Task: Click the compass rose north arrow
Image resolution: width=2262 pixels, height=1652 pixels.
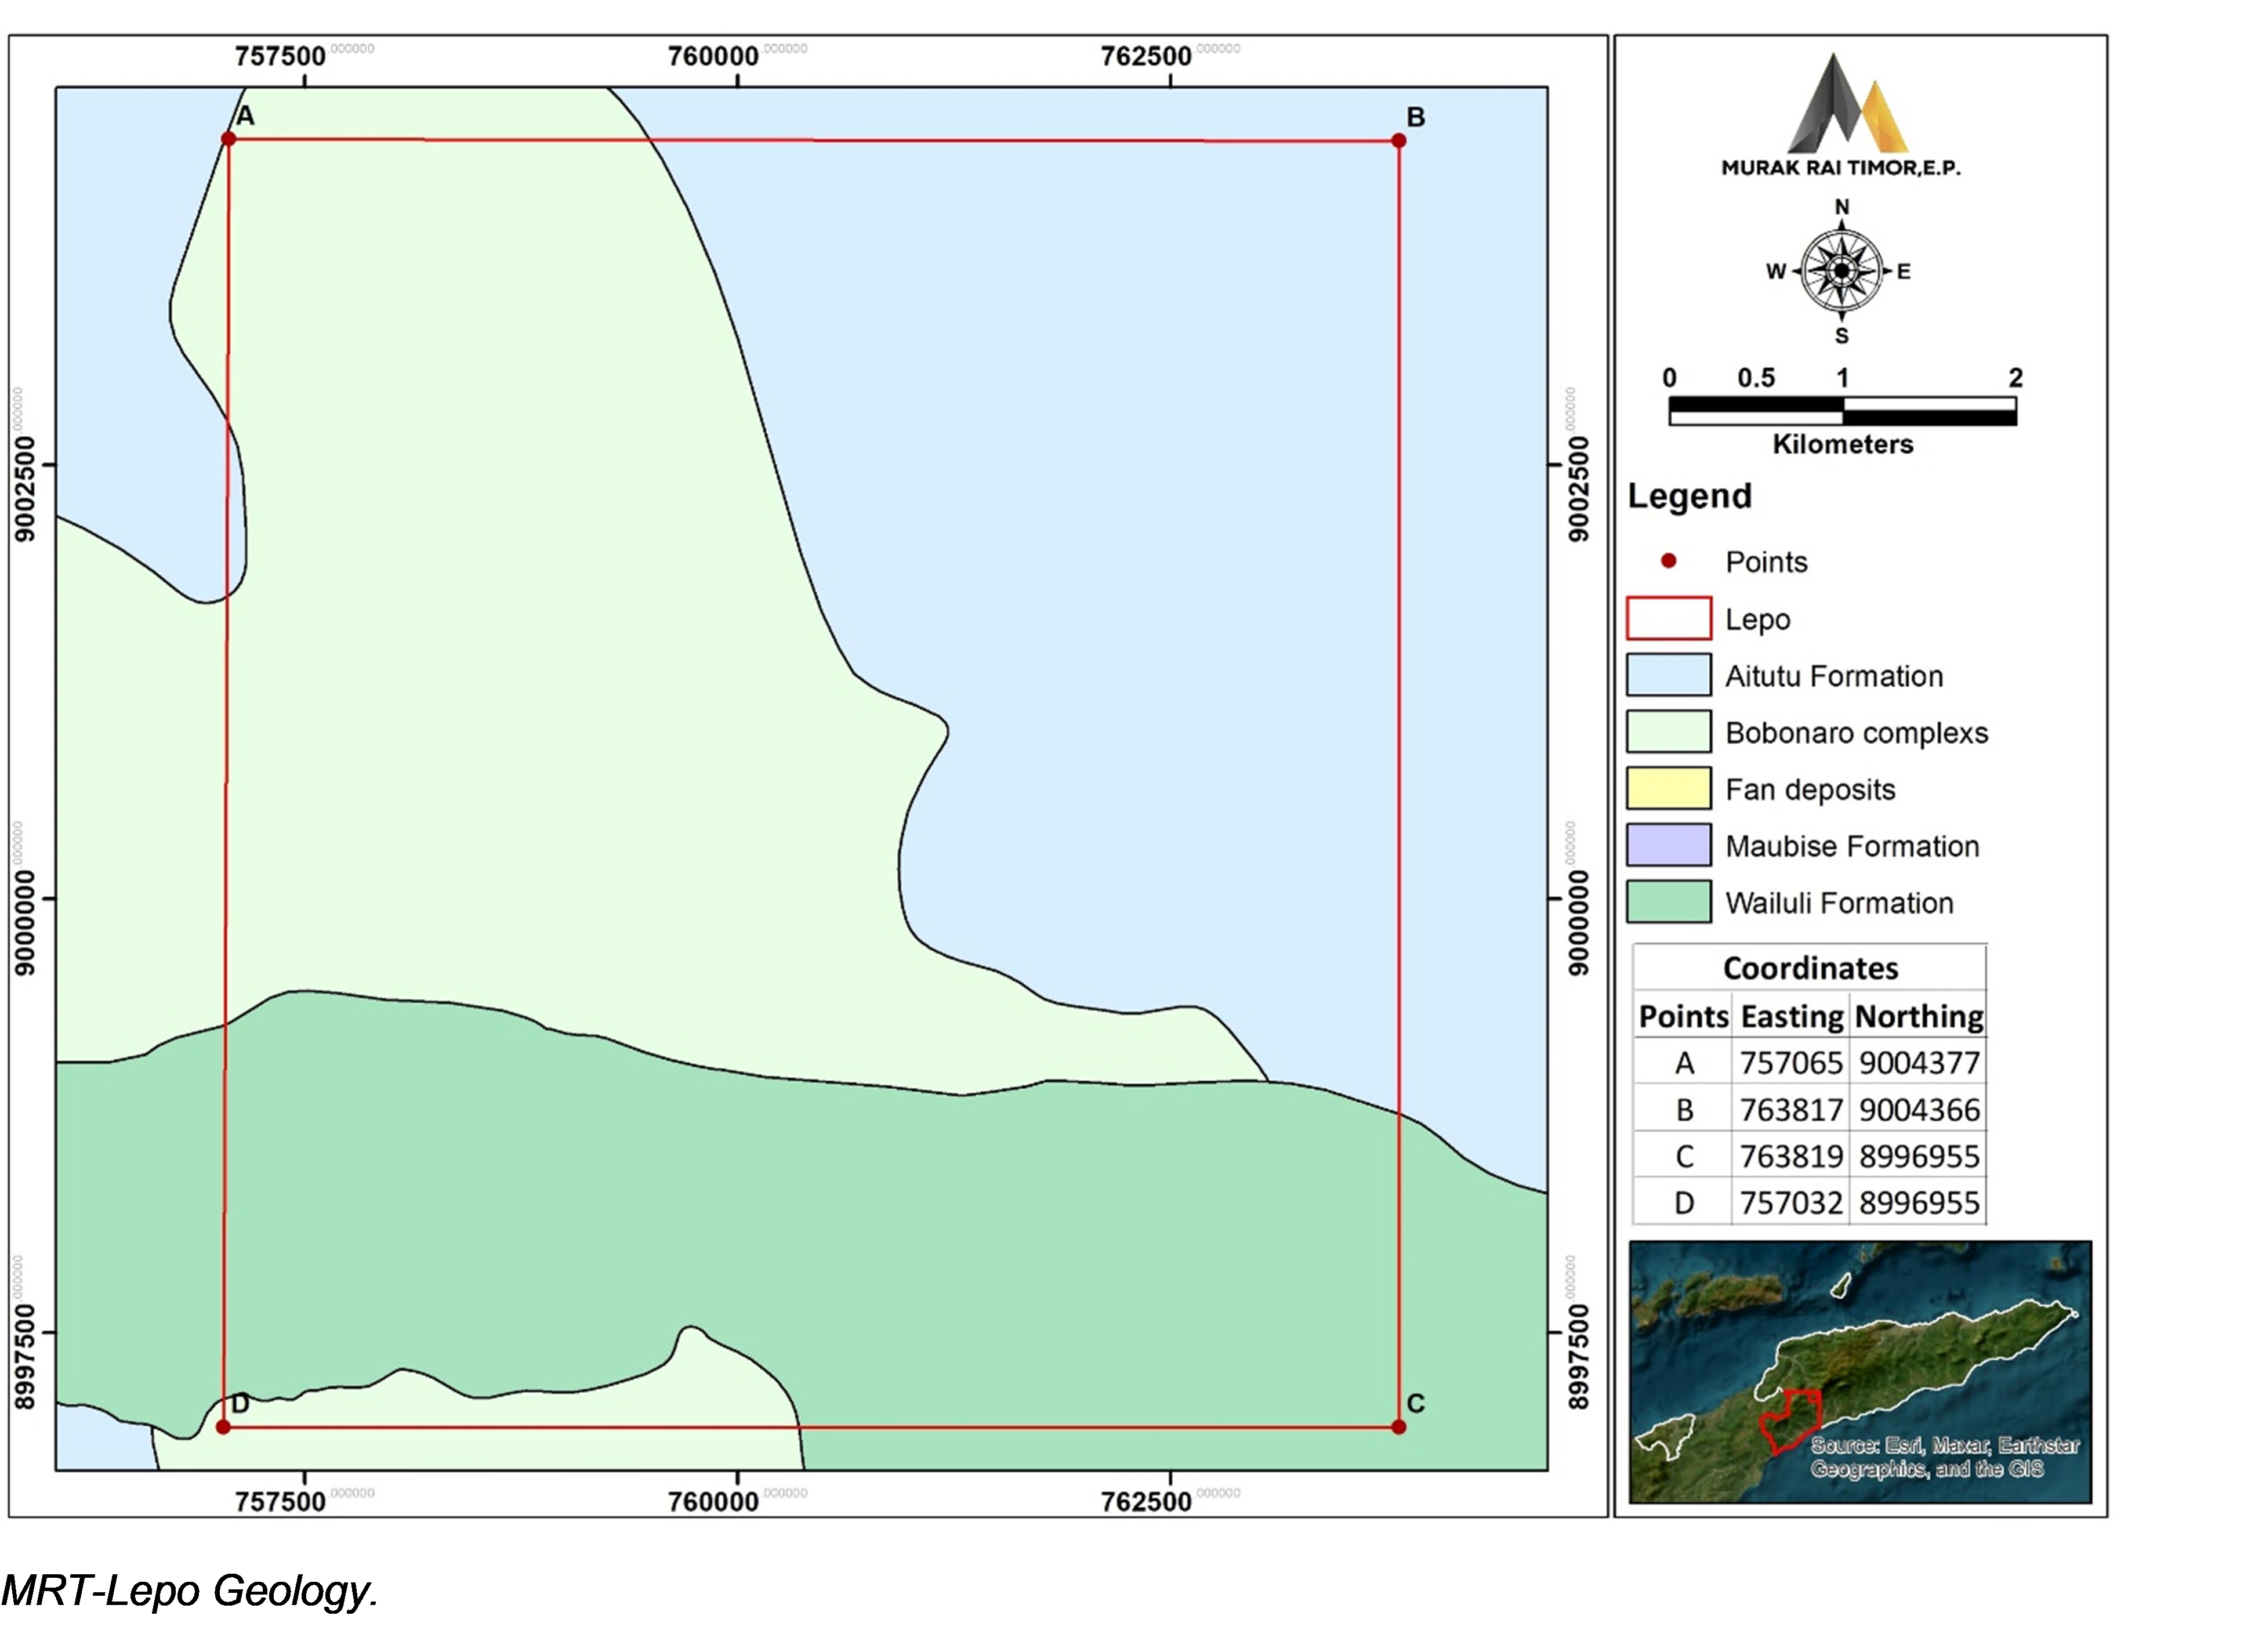Action: coord(1842,225)
